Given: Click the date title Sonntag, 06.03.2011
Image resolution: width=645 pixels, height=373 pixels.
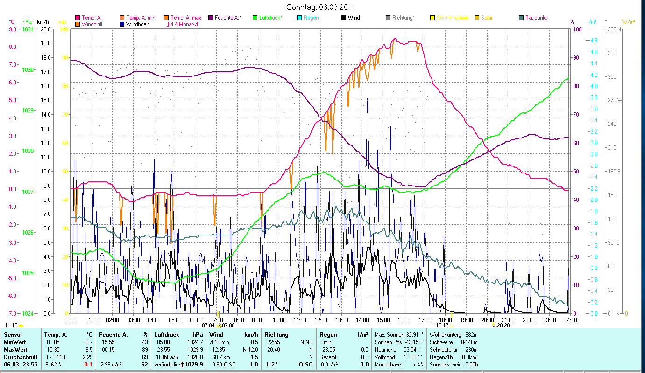Looking at the screenshot, I should (x=322, y=7).
